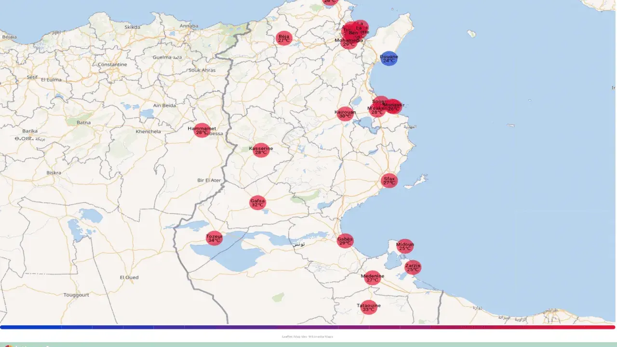The height and width of the screenshot is (347, 617).
Task: Click the Barika map label
Action: coord(29,131)
